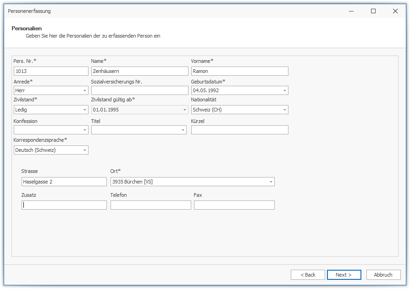Focus the Strasse field with Haselgasse 2
Viewport: 410px width, 289px height.
click(x=64, y=182)
